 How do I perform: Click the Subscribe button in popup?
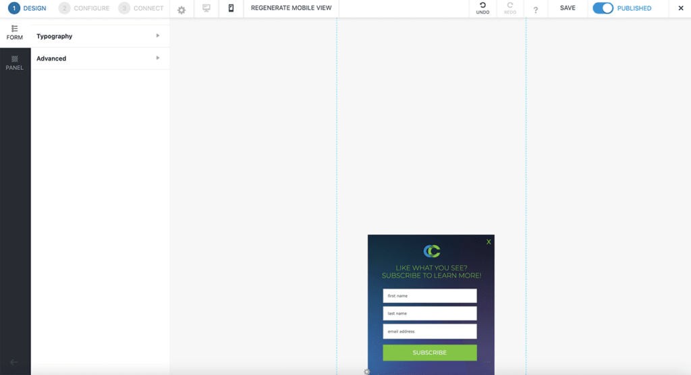click(x=430, y=353)
